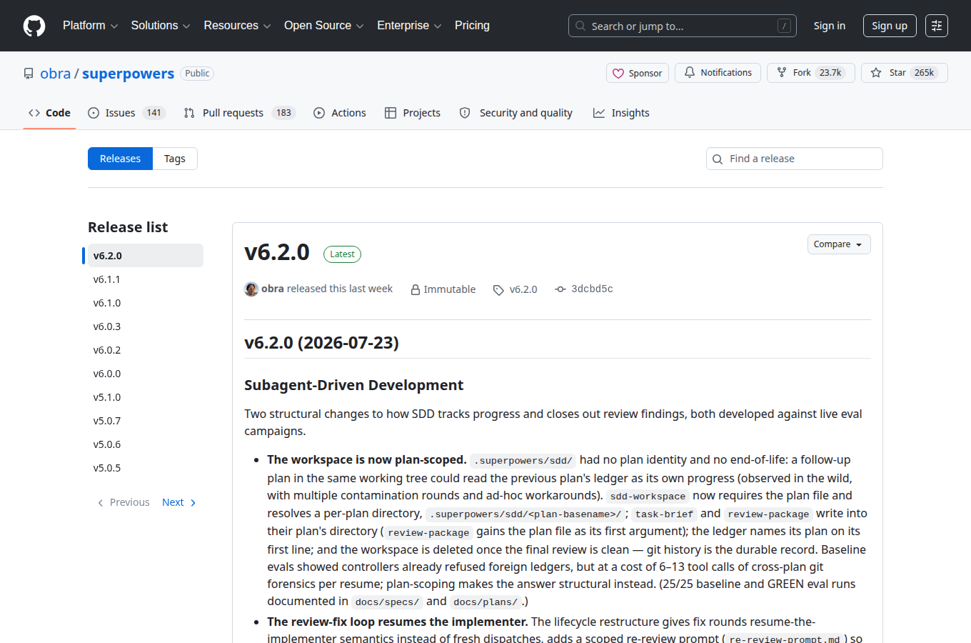Open the Actions tab

point(340,113)
